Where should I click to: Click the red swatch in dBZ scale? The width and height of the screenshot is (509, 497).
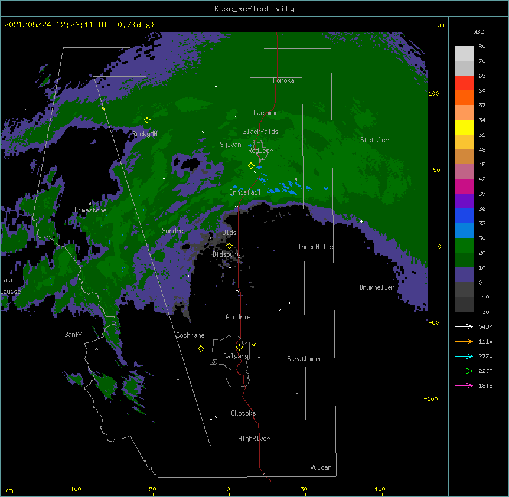point(464,83)
